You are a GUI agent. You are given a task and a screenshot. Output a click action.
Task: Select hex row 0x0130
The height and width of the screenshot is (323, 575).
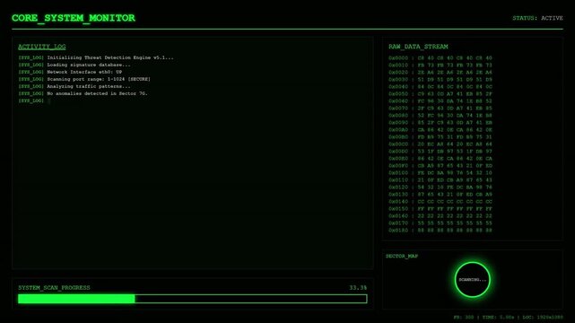click(440, 195)
